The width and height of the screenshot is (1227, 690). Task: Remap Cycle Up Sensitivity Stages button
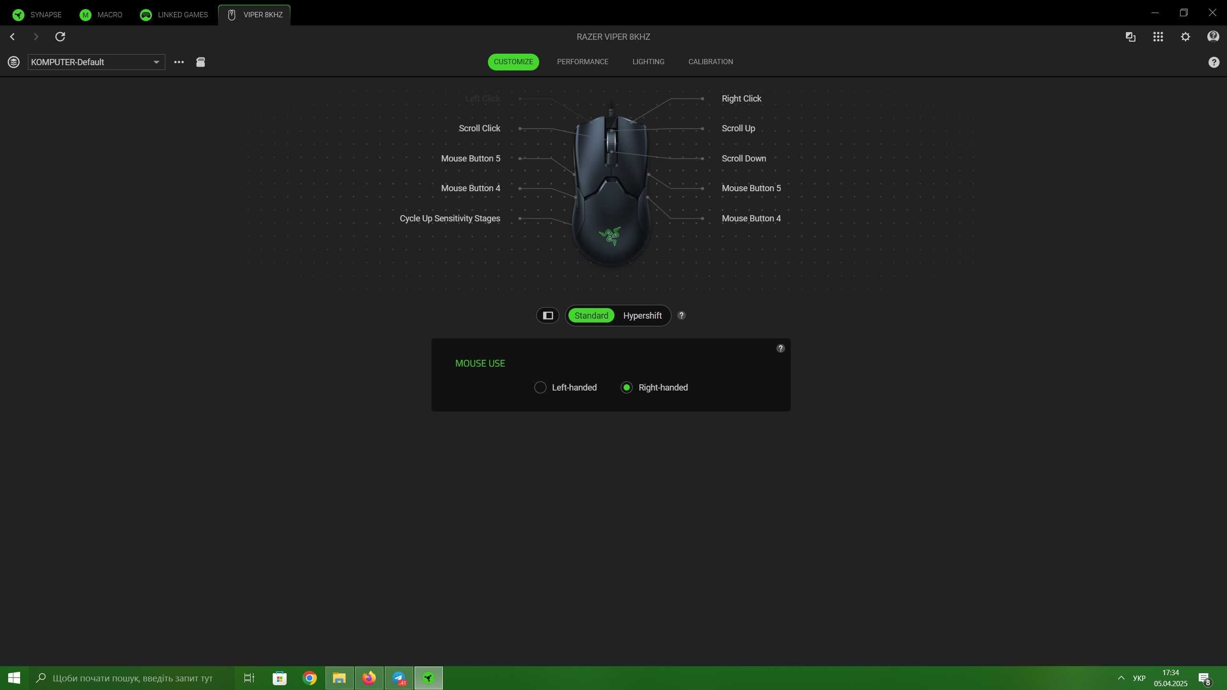[450, 218]
